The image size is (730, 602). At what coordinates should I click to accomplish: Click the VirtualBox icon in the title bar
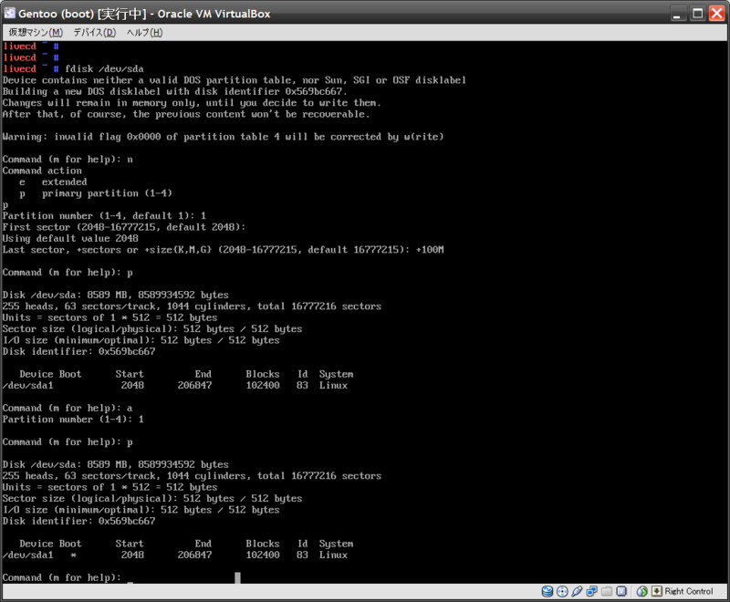point(9,13)
